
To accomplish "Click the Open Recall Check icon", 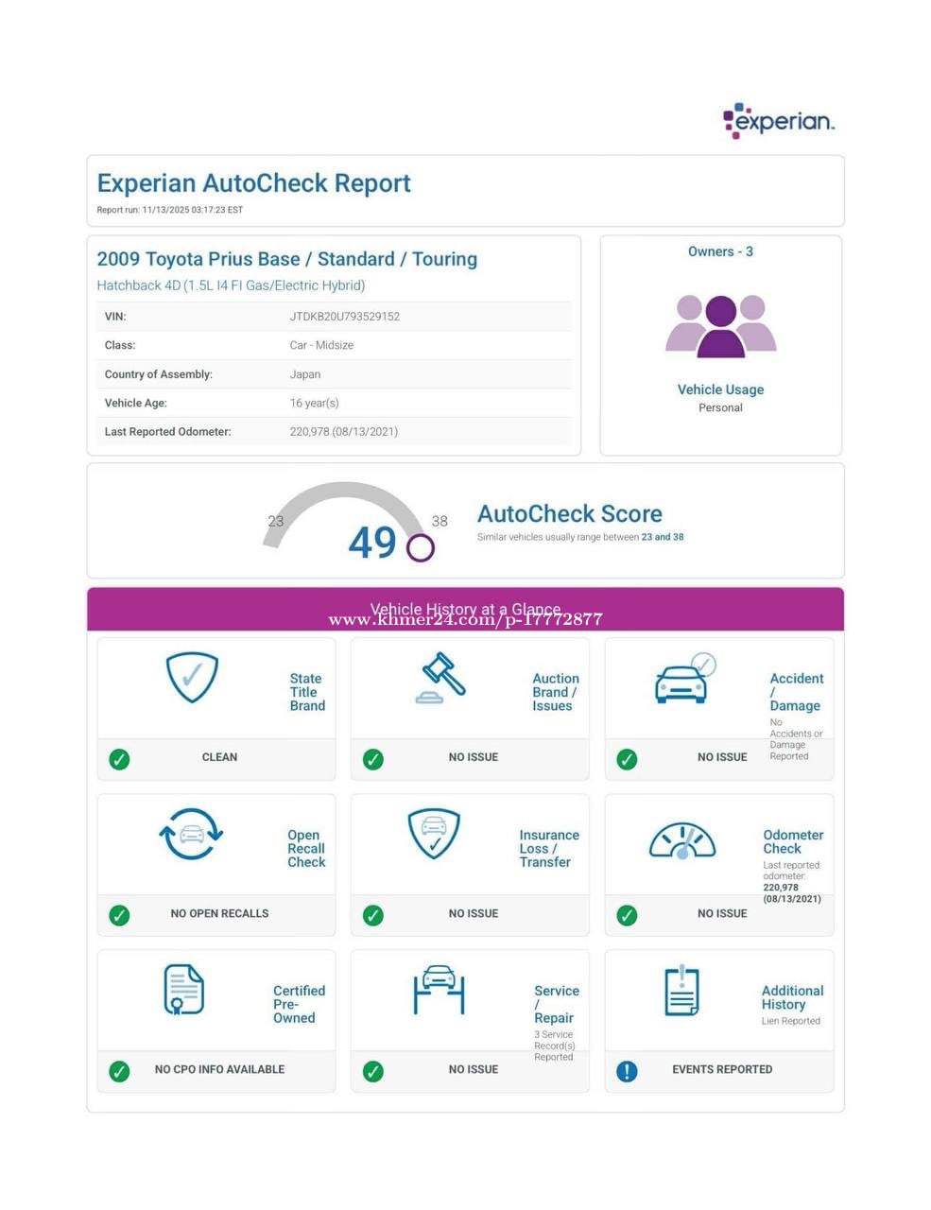I will coord(191,834).
